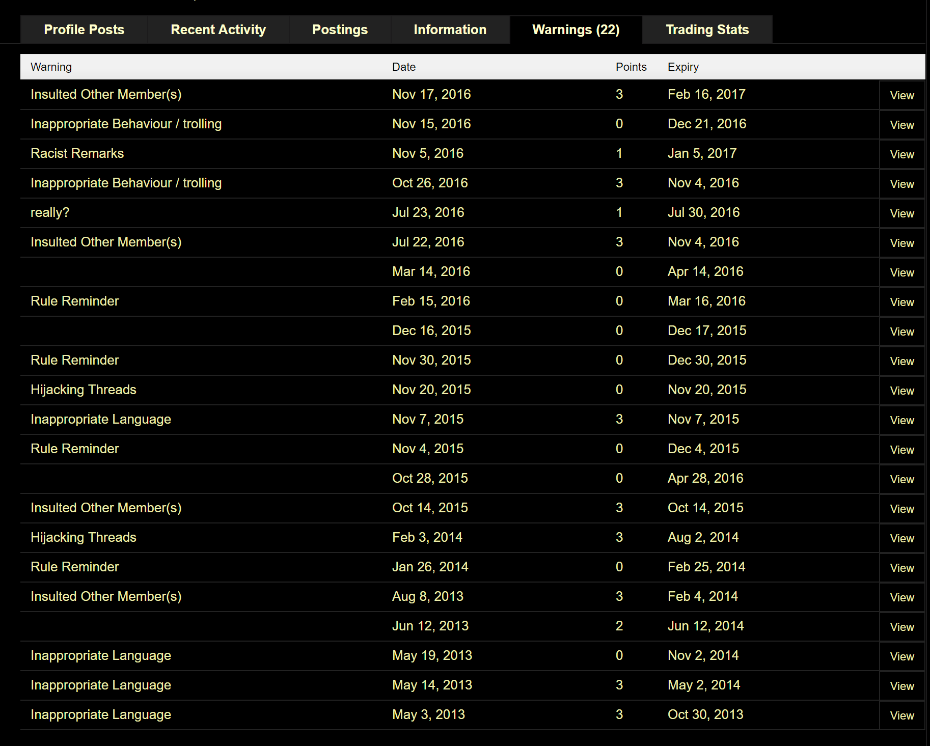View the 'really?' warning from Jul 23, 2016
The image size is (930, 746).
click(x=902, y=213)
